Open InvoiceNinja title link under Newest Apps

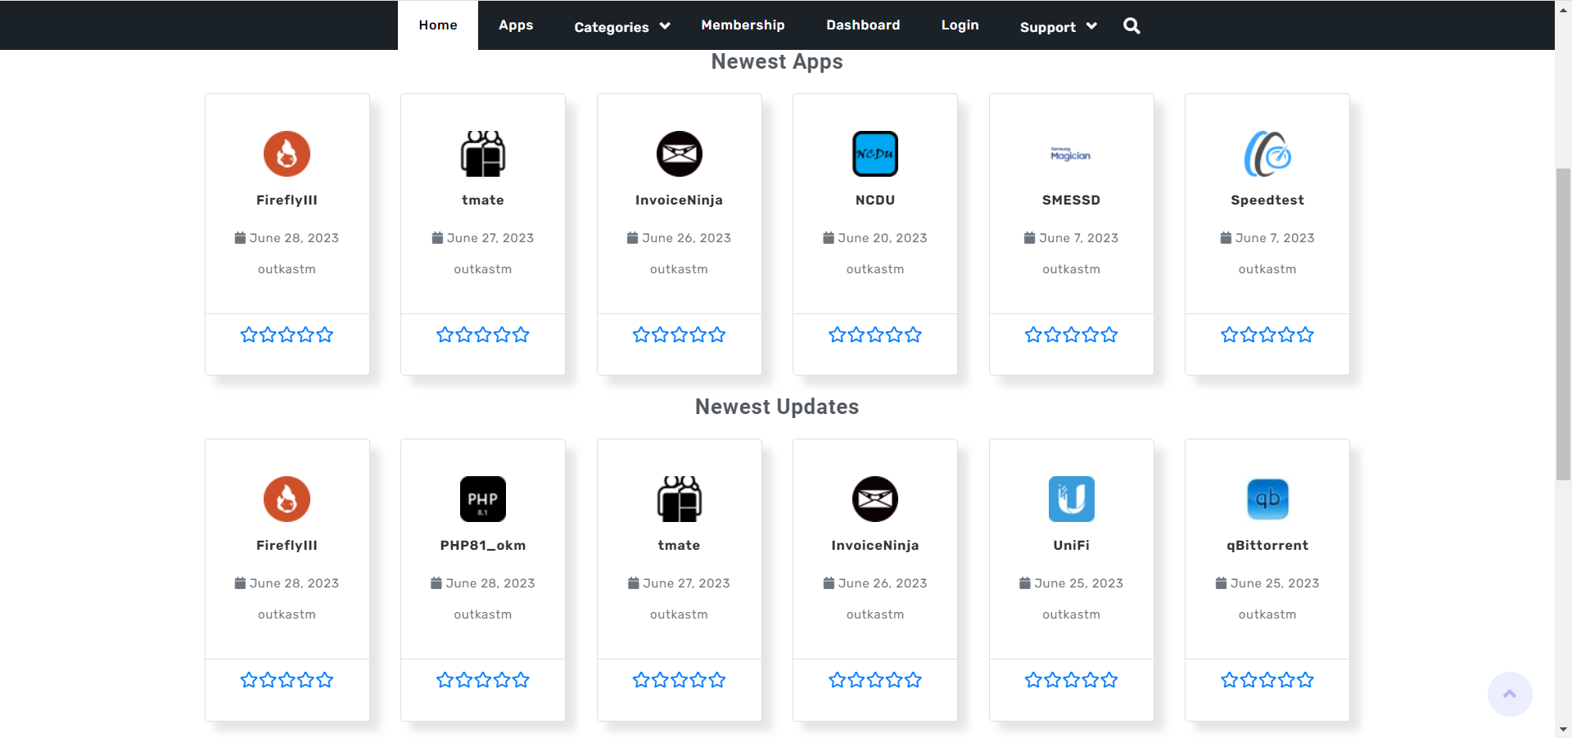click(x=679, y=200)
